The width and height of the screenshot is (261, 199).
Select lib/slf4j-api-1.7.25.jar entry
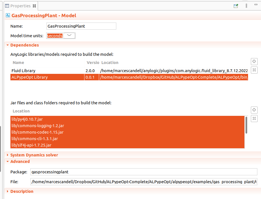[x=127, y=145]
